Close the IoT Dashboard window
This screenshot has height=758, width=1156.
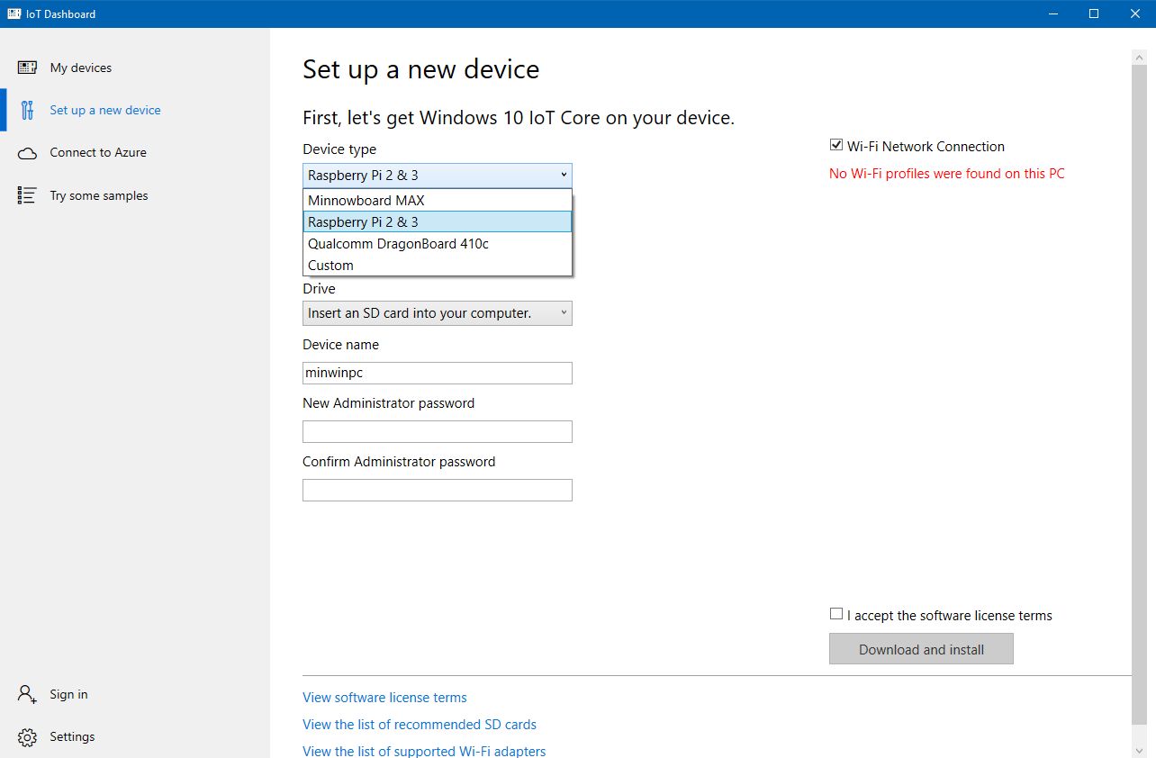tap(1135, 14)
